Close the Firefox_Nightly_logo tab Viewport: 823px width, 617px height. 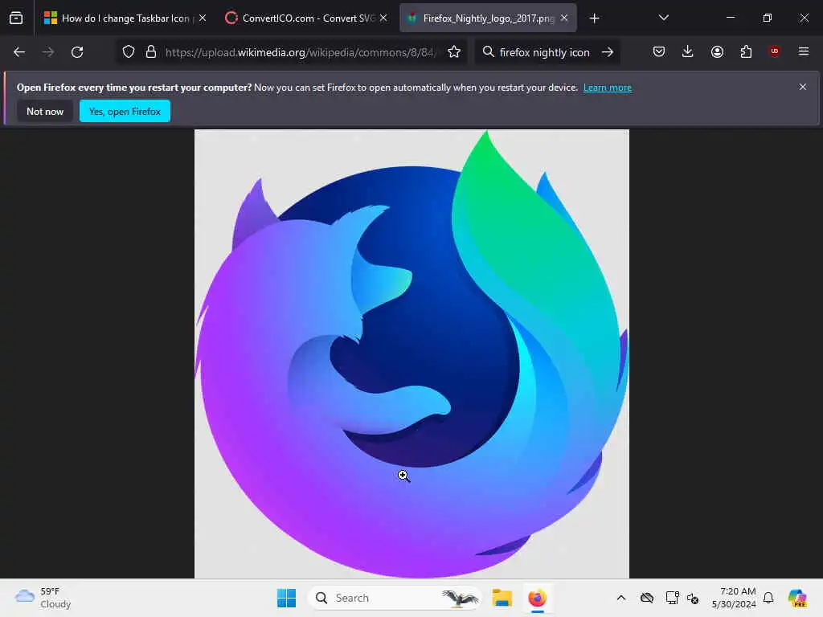564,18
